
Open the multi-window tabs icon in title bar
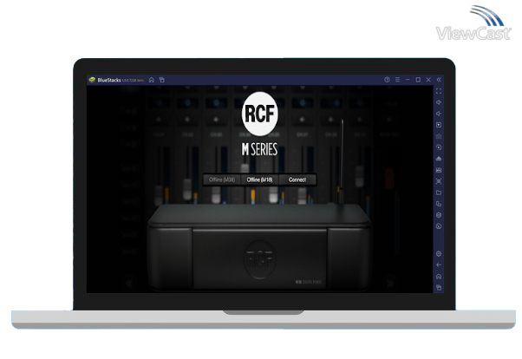162,80
